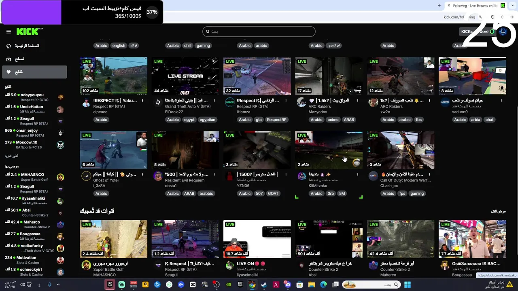Click the volume icon in system tray
518x291 pixels.
(22, 285)
